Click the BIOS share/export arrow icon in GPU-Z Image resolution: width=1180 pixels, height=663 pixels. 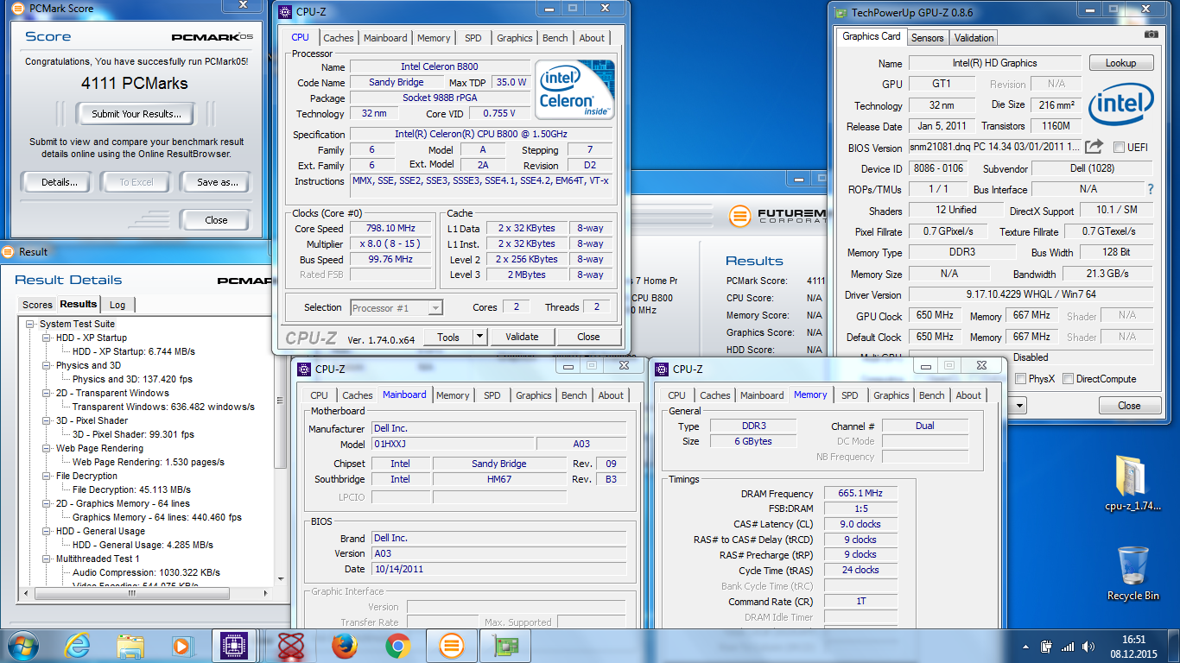pos(1094,147)
